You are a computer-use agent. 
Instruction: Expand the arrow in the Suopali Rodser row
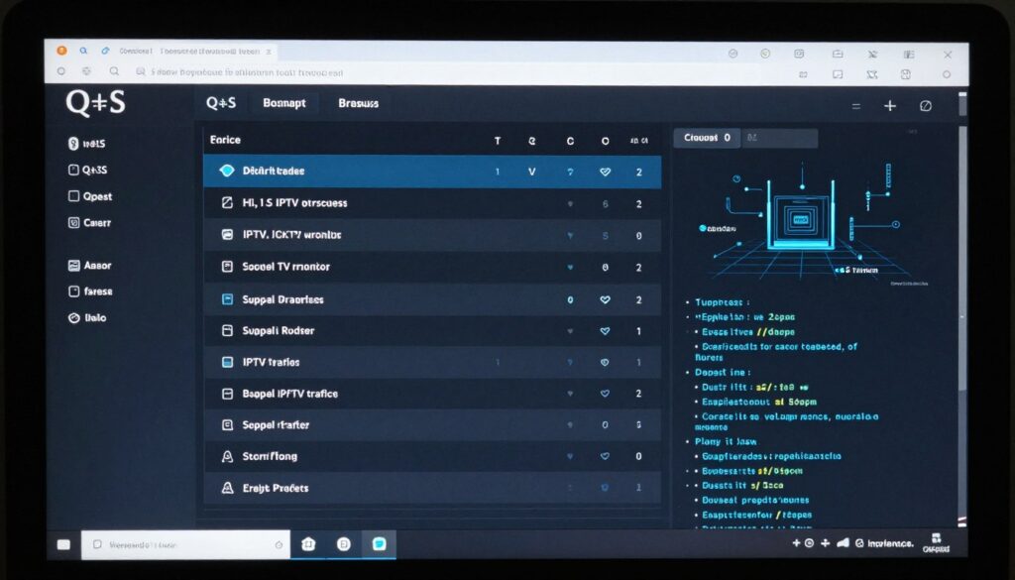(x=570, y=331)
